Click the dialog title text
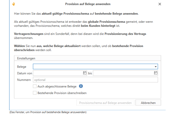 coord(88,4)
